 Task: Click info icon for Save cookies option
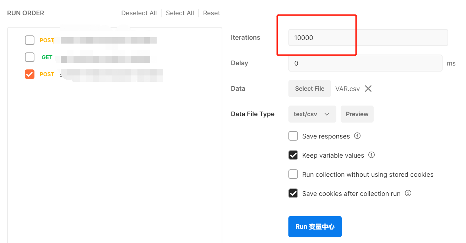point(408,193)
